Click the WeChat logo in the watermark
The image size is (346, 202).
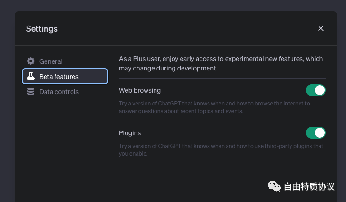274,186
